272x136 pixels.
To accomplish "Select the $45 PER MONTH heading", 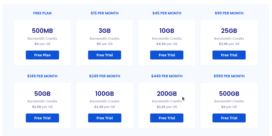I will point(167,13).
